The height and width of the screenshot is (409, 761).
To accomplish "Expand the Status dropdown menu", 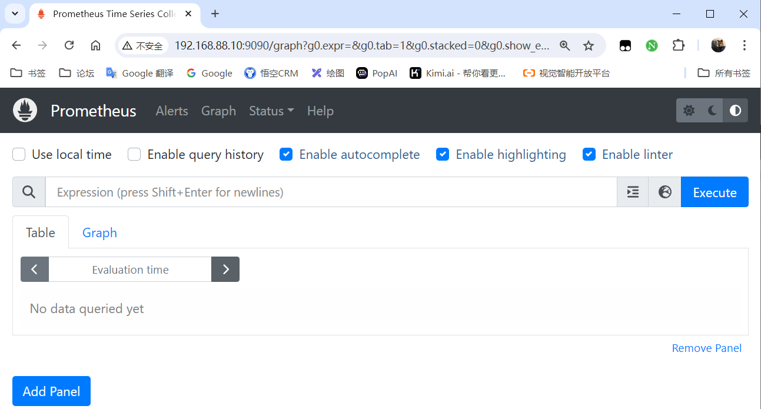I will click(x=271, y=111).
